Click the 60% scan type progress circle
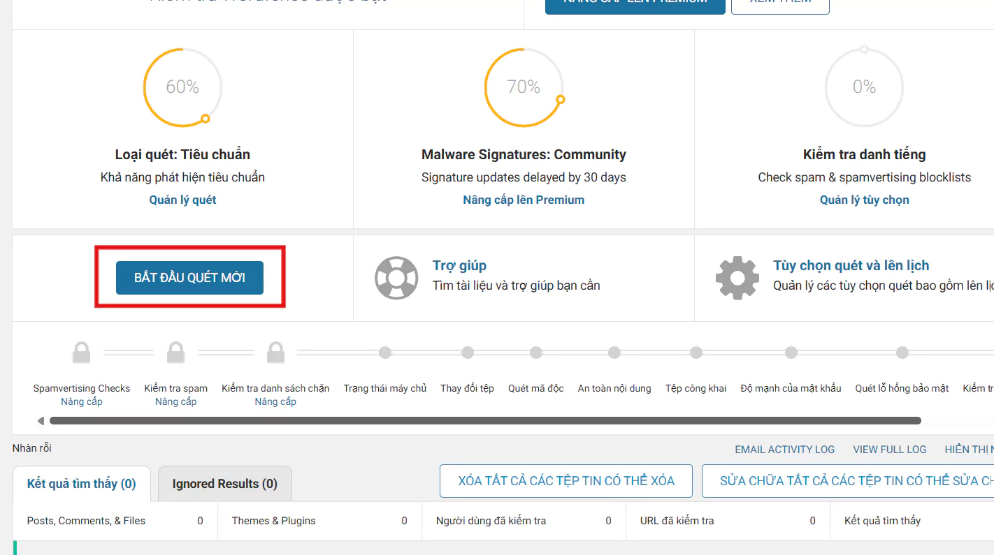This screenshot has height=555, width=994. [x=182, y=87]
